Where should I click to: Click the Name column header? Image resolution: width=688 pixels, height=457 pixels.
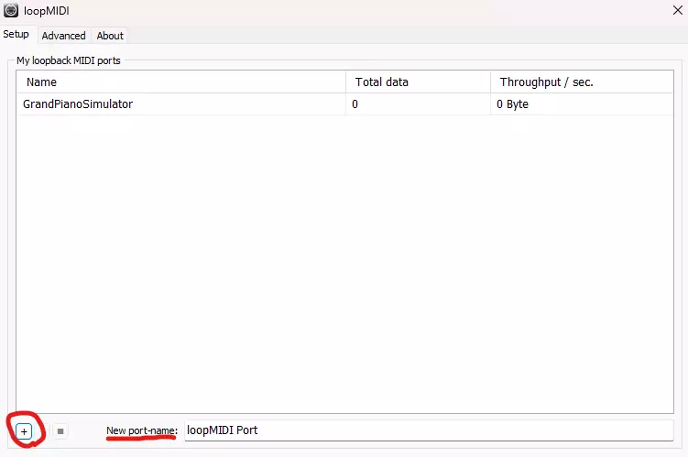pos(180,82)
